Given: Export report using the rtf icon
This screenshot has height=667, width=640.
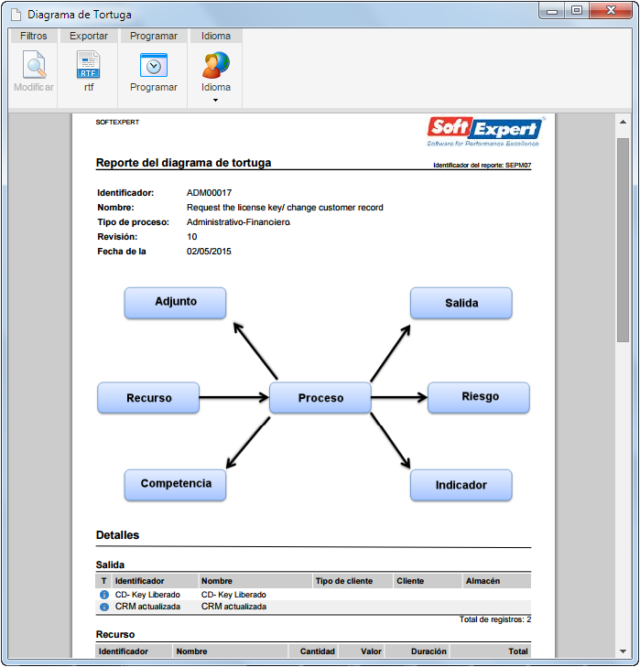Looking at the screenshot, I should point(88,65).
